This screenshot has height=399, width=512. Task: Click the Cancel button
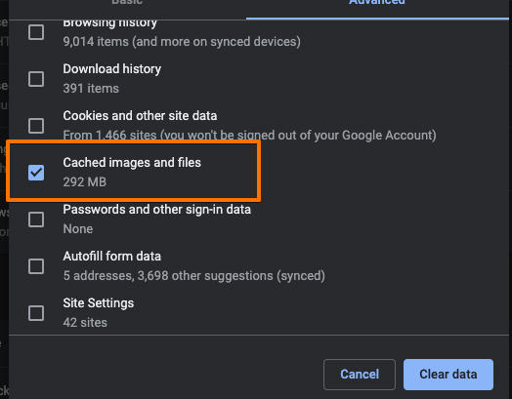360,375
